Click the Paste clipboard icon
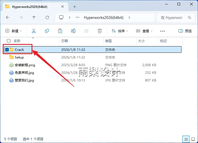The height and width of the screenshot is (143, 198). click(60, 31)
